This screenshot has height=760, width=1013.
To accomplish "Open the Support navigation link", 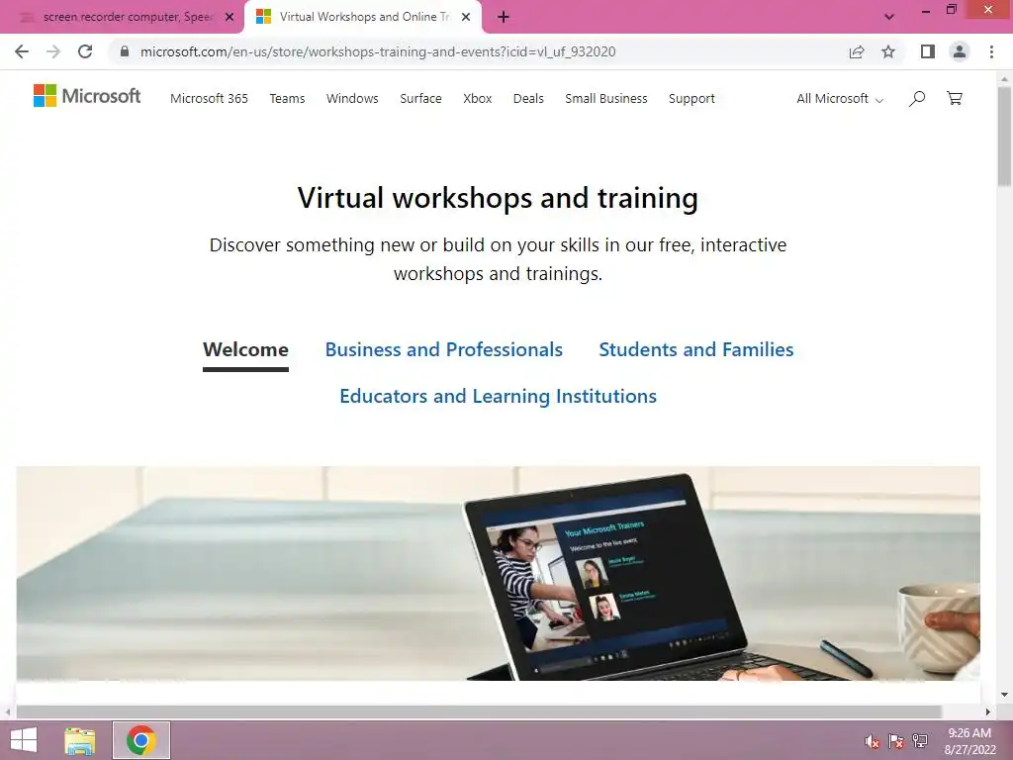I will click(691, 98).
